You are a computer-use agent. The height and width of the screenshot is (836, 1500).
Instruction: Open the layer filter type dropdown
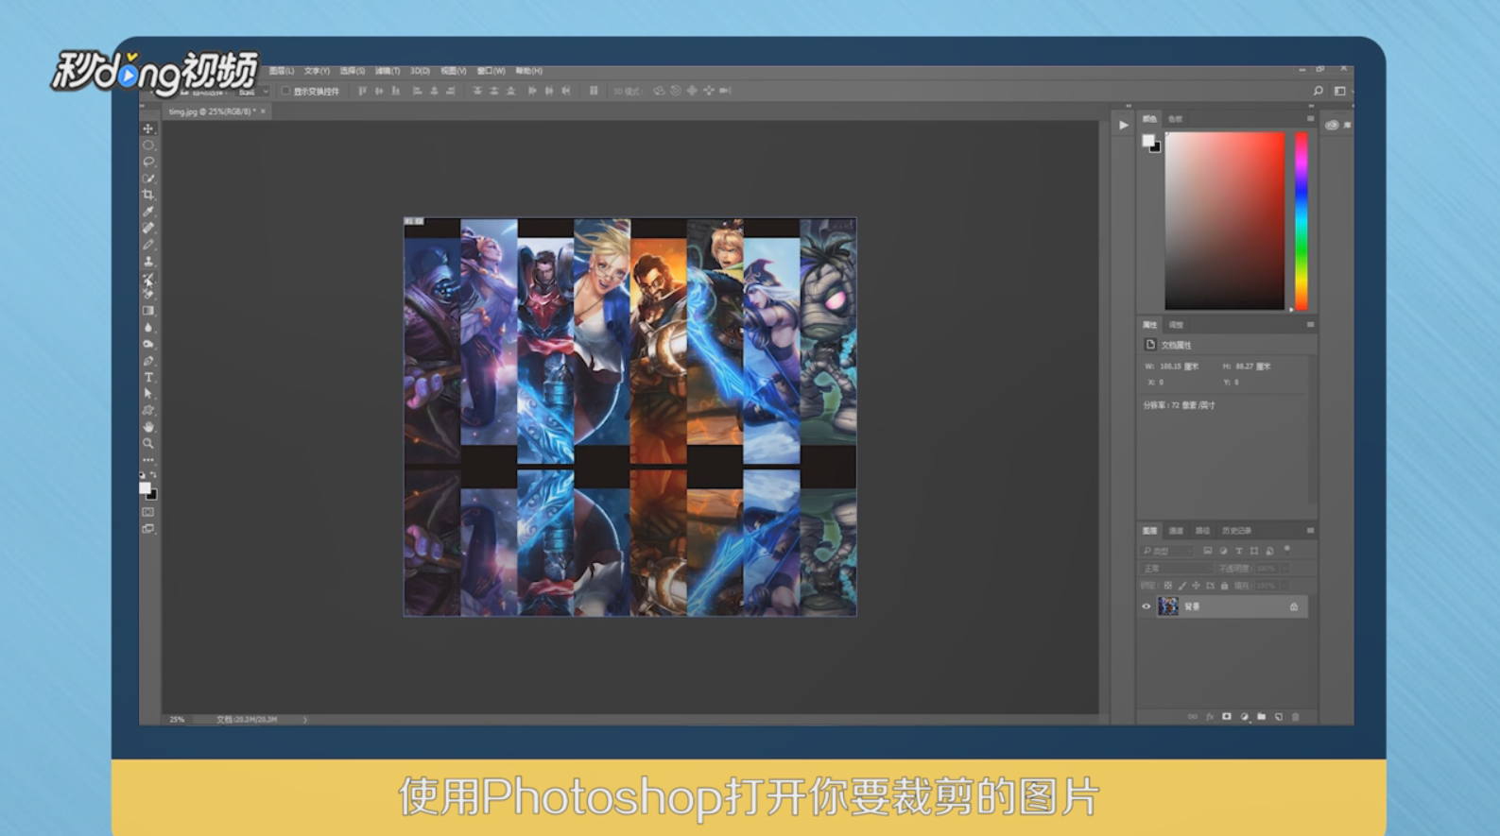click(x=1164, y=551)
